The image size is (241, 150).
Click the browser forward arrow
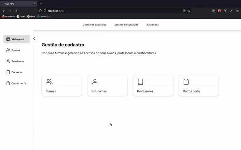pos(10,11)
